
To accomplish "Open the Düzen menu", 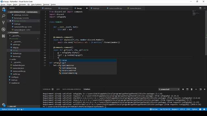I will (x=9, y=5).
